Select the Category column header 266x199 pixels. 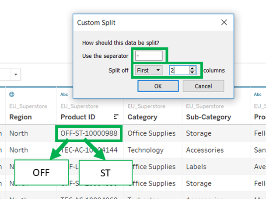(x=142, y=117)
